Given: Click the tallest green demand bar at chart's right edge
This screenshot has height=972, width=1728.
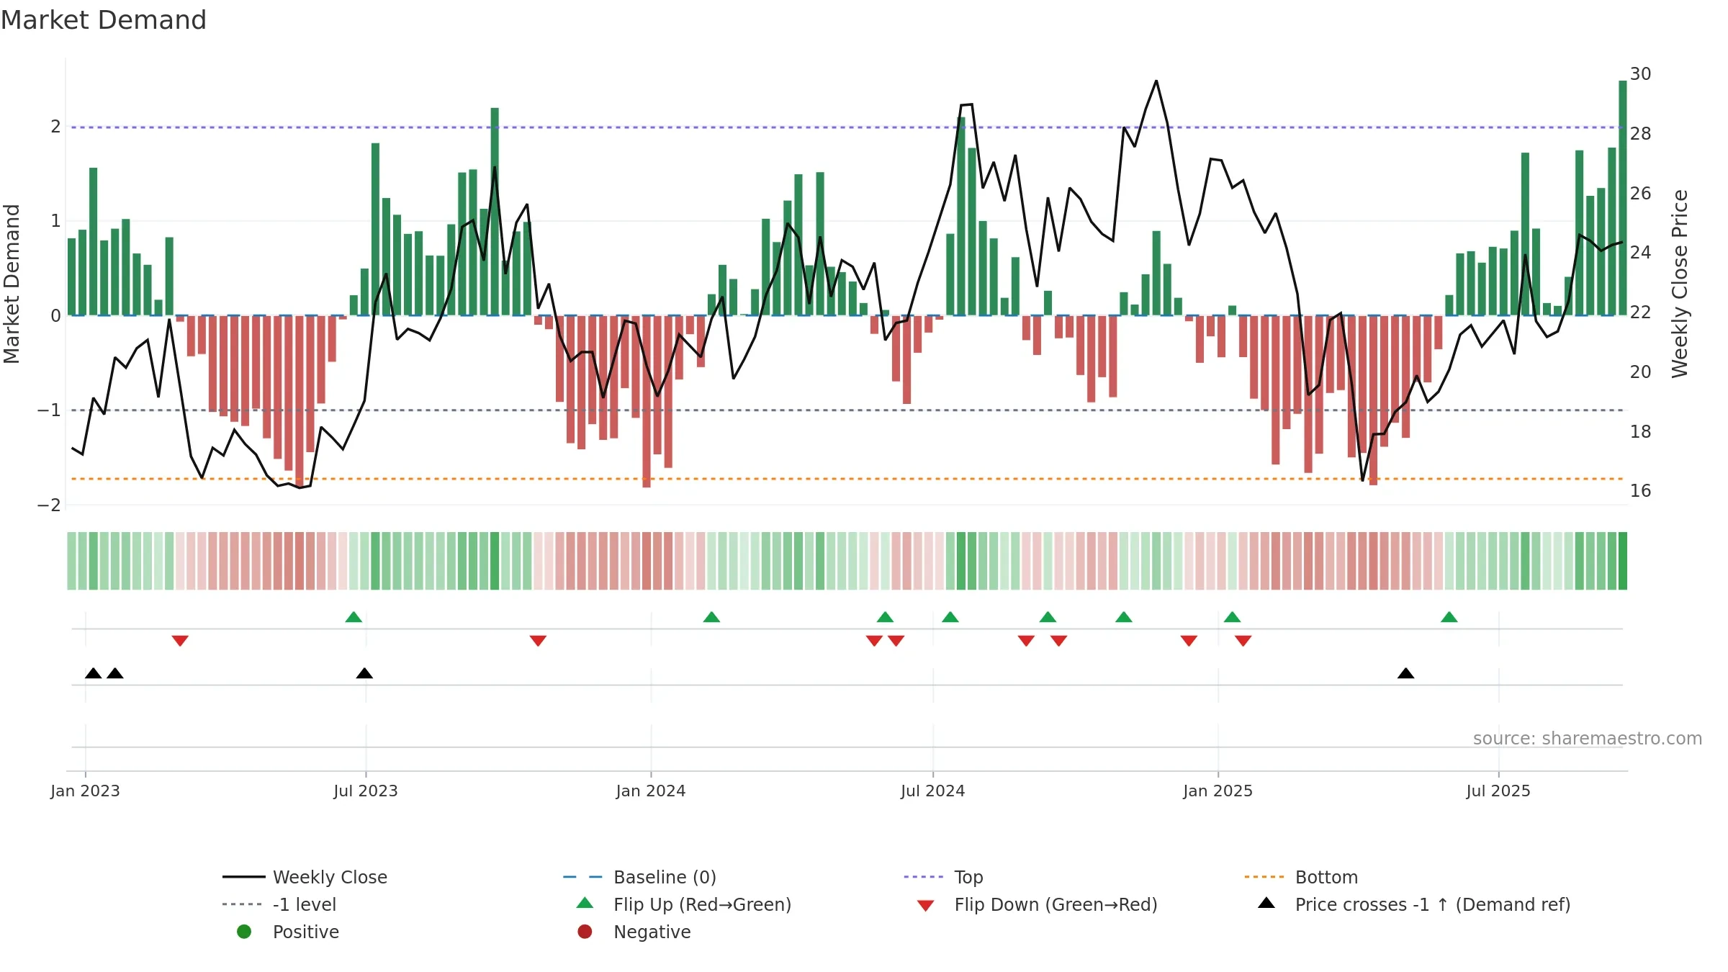Looking at the screenshot, I should tap(1623, 198).
